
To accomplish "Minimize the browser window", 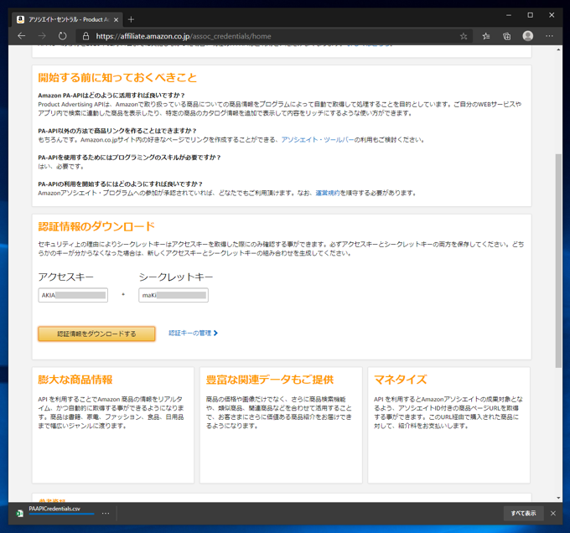I will (x=509, y=15).
